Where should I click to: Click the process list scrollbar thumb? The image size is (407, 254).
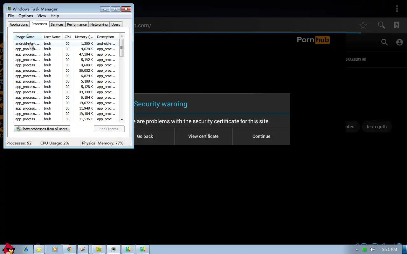(x=121, y=48)
